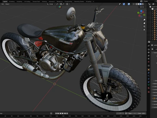Image resolution: width=157 pixels, height=118 pixels.
Task: Switch to material preview shading
Action: coord(141,4)
